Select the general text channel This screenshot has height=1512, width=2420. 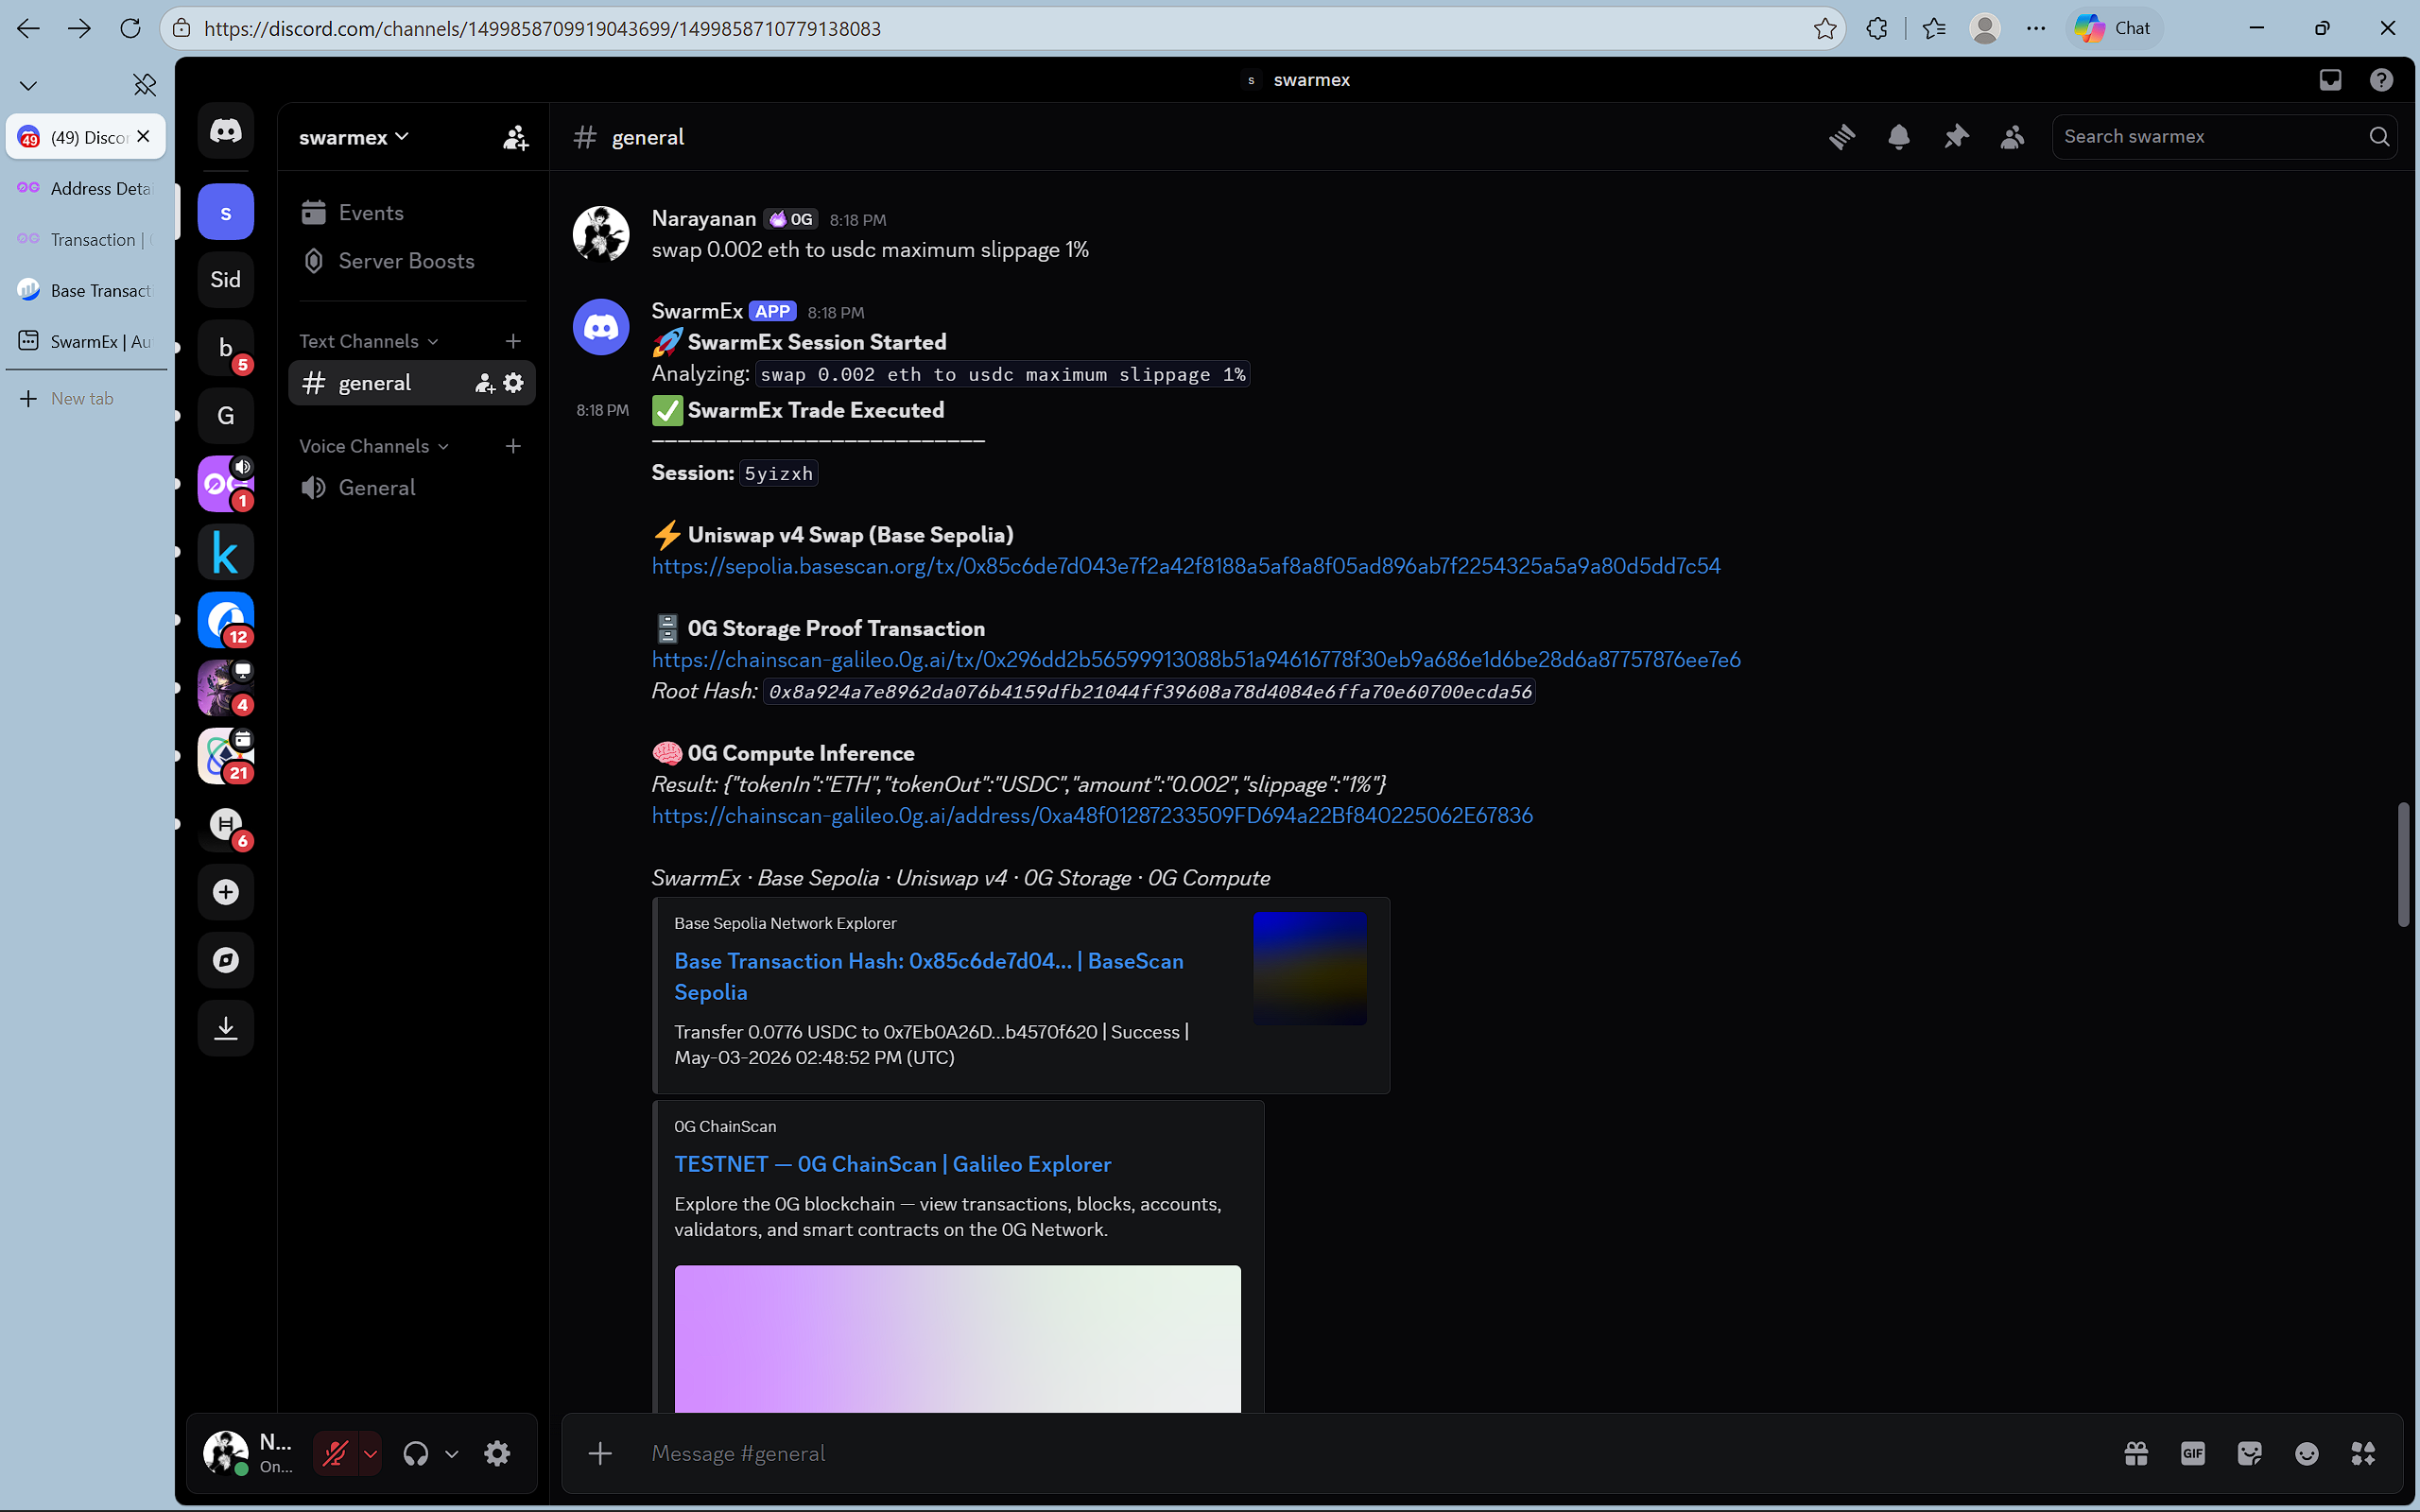click(412, 383)
